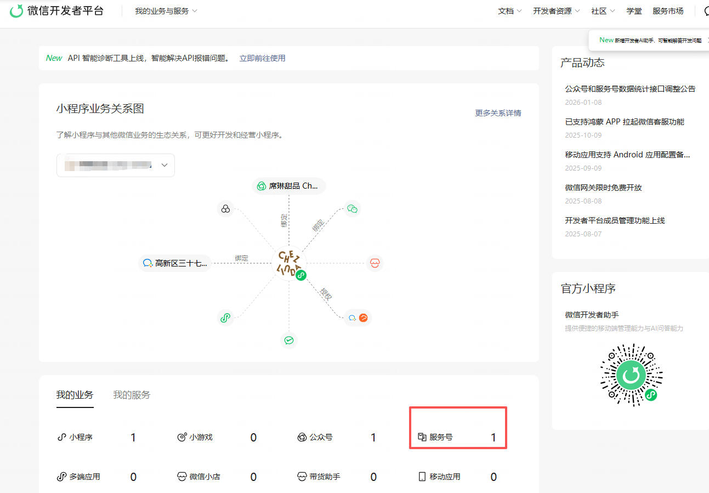Click the count 1 next to 公众号

(373, 438)
